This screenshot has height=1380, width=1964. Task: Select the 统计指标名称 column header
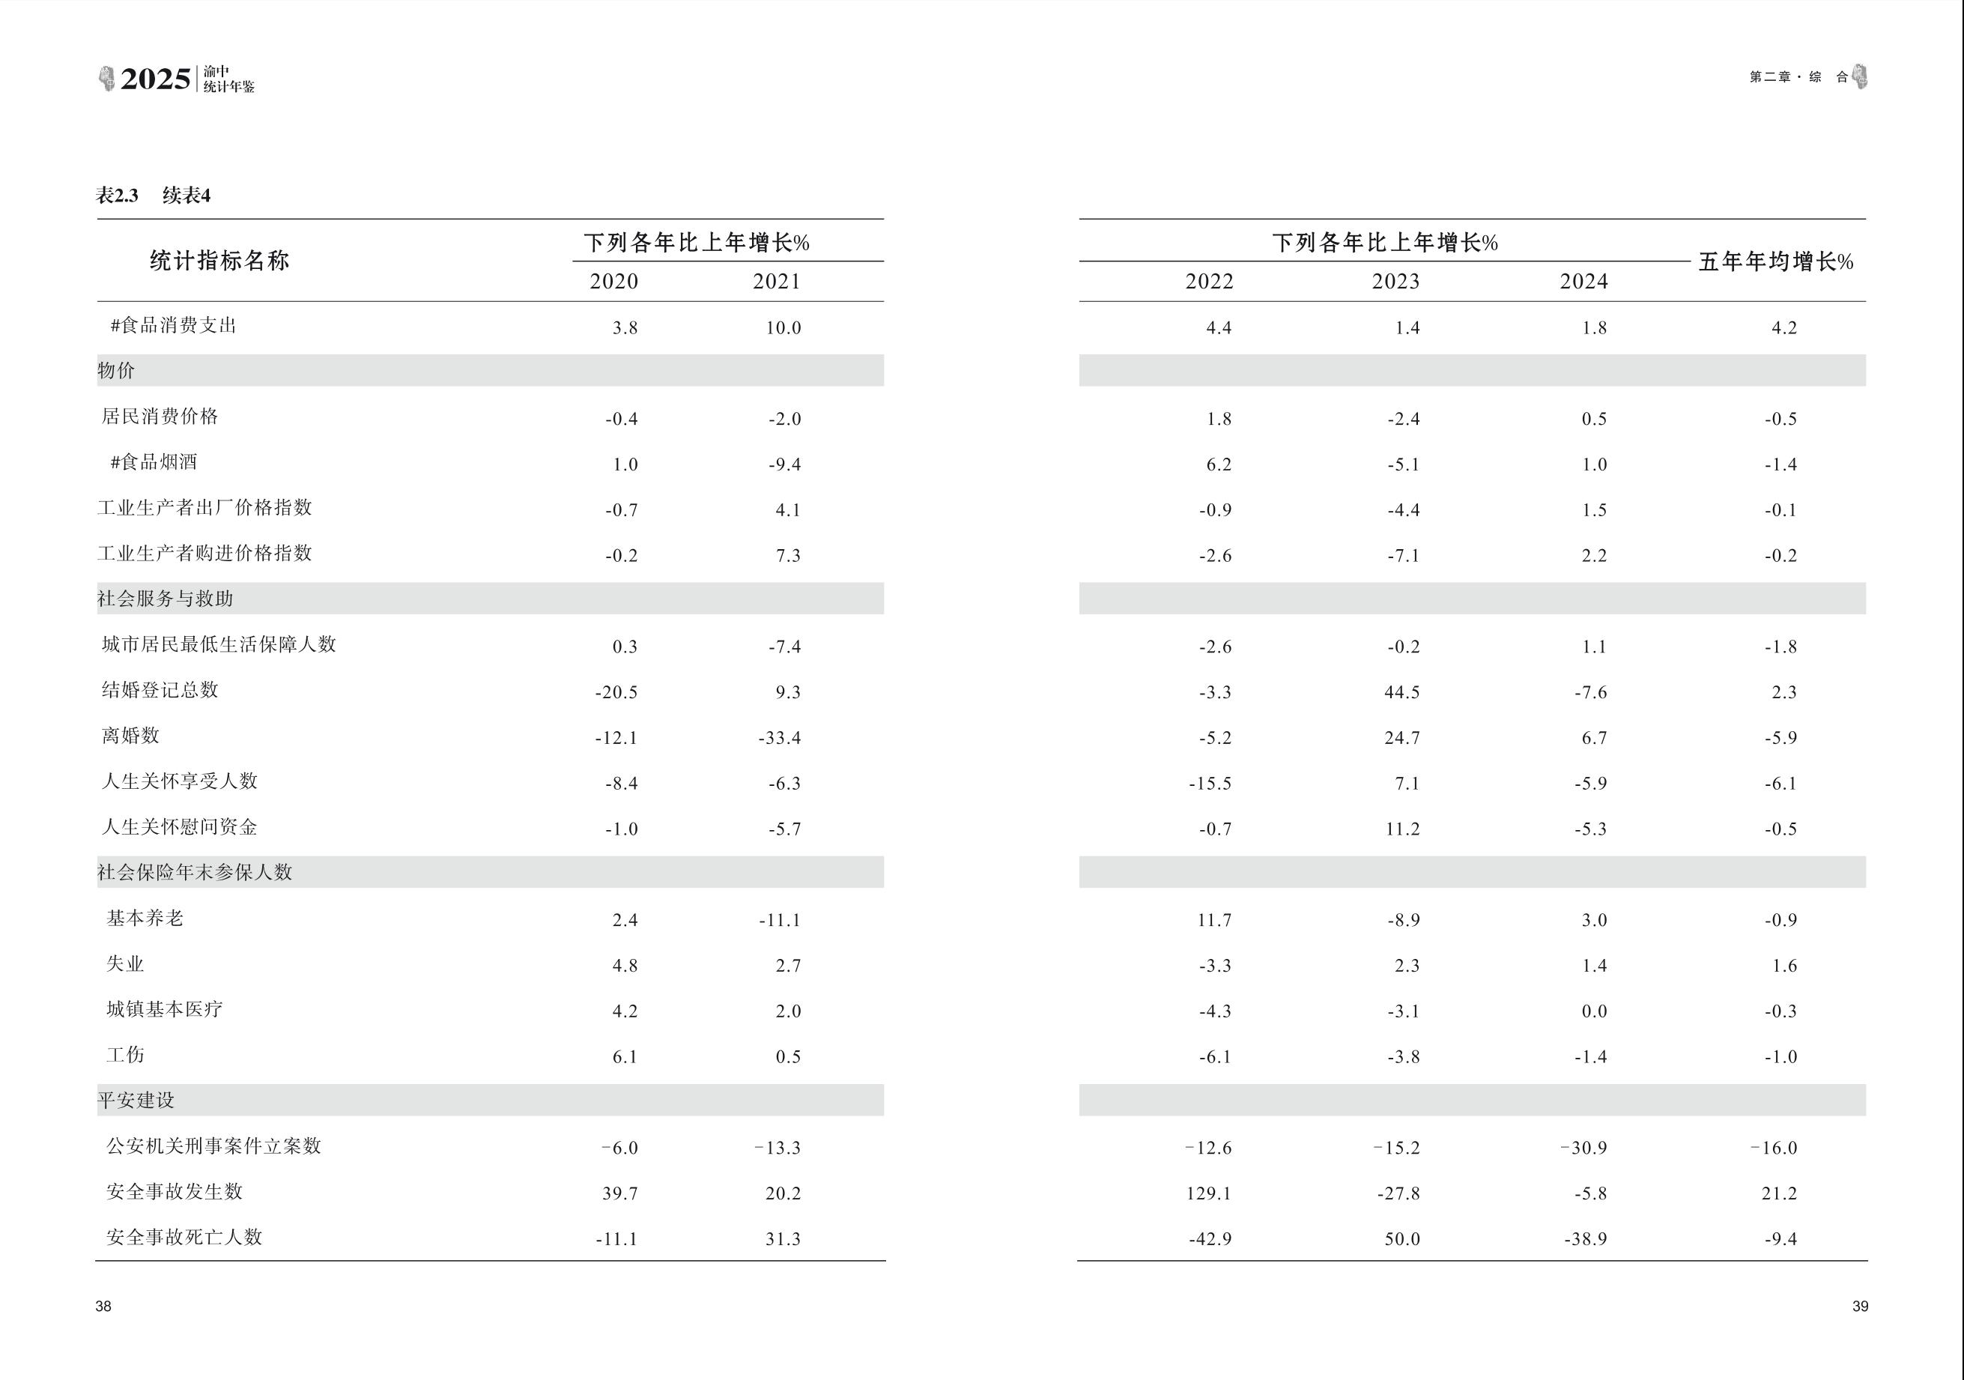pos(219,261)
